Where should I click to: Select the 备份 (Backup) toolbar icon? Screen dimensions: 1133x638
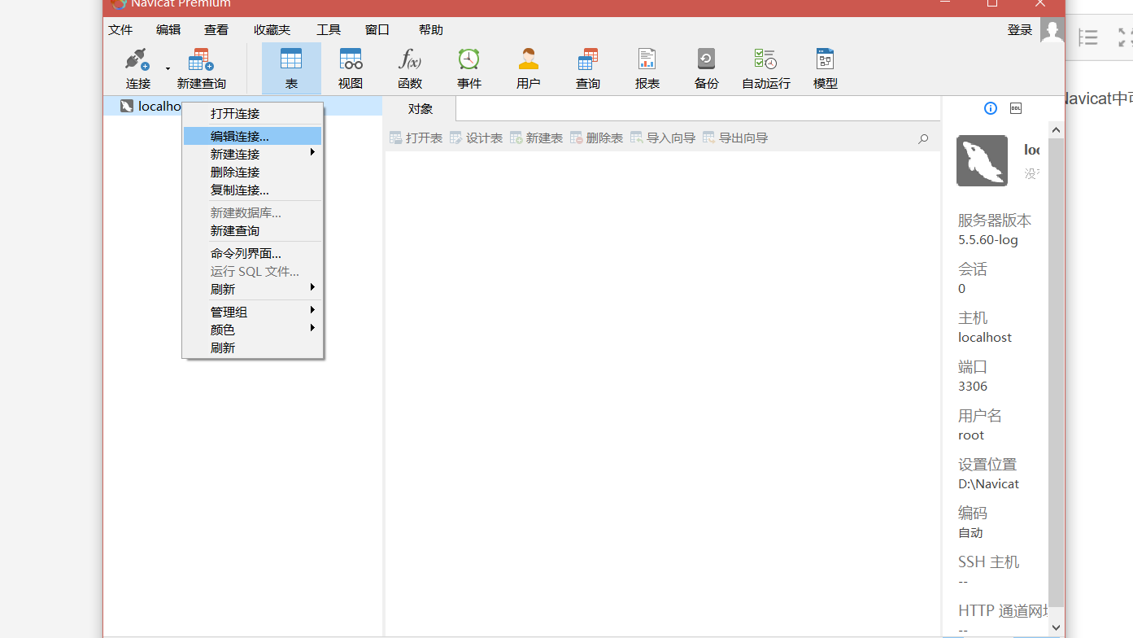(x=705, y=67)
